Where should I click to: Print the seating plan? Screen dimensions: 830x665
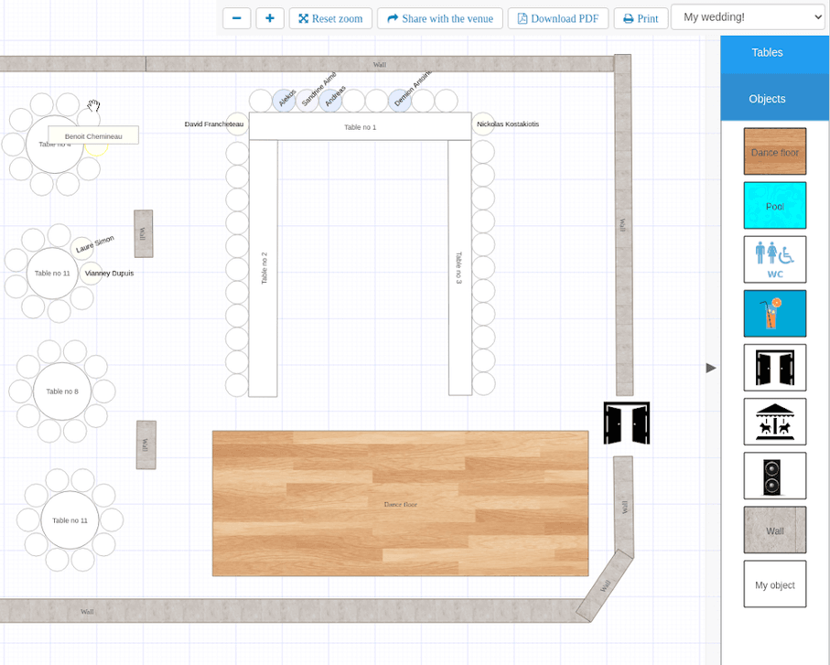click(x=641, y=18)
